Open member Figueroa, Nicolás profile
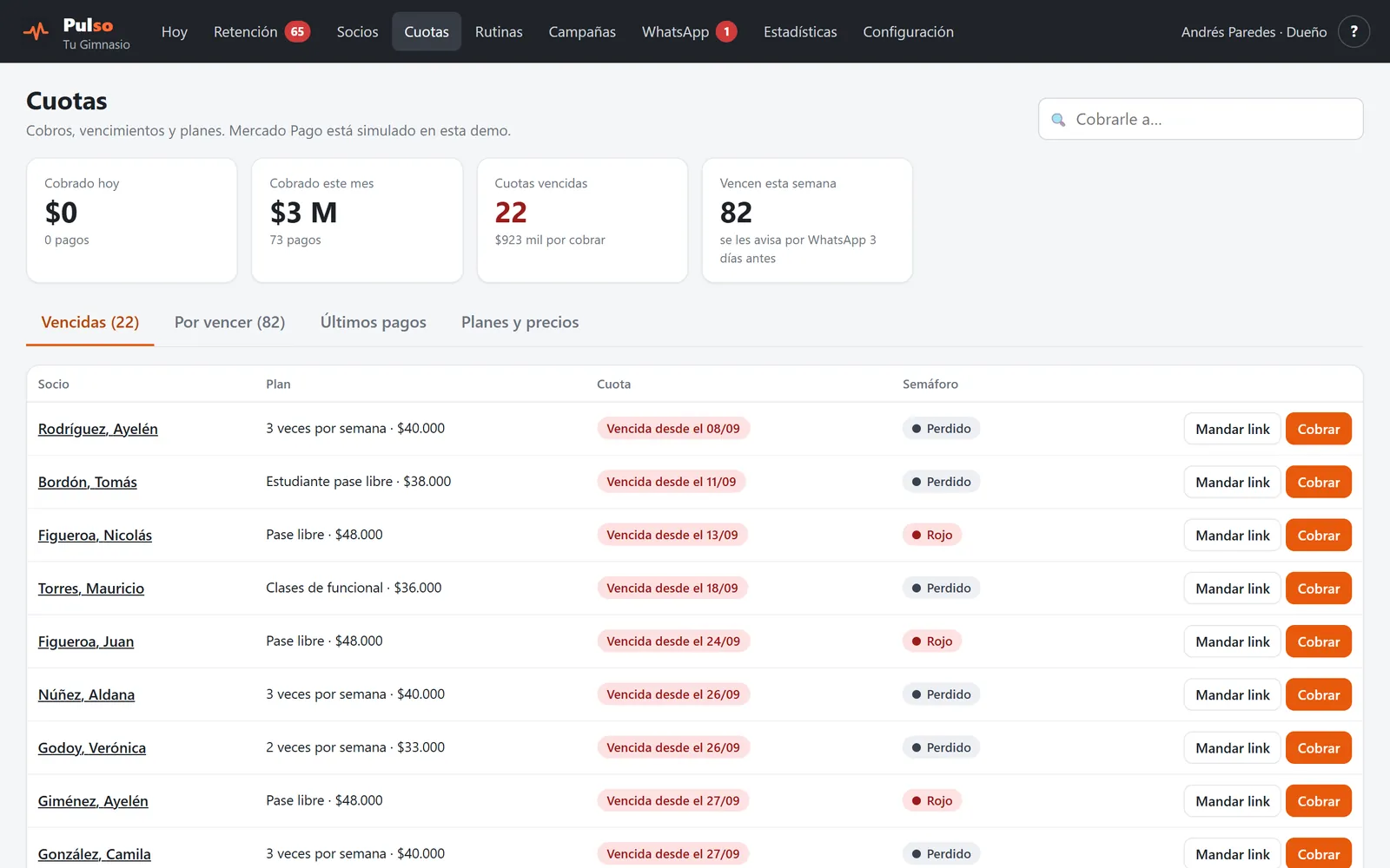Screen dimensions: 1390x868 tap(95, 536)
